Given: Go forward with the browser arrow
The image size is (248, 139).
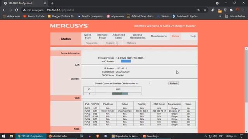Looking at the screenshot, I should (10, 10).
